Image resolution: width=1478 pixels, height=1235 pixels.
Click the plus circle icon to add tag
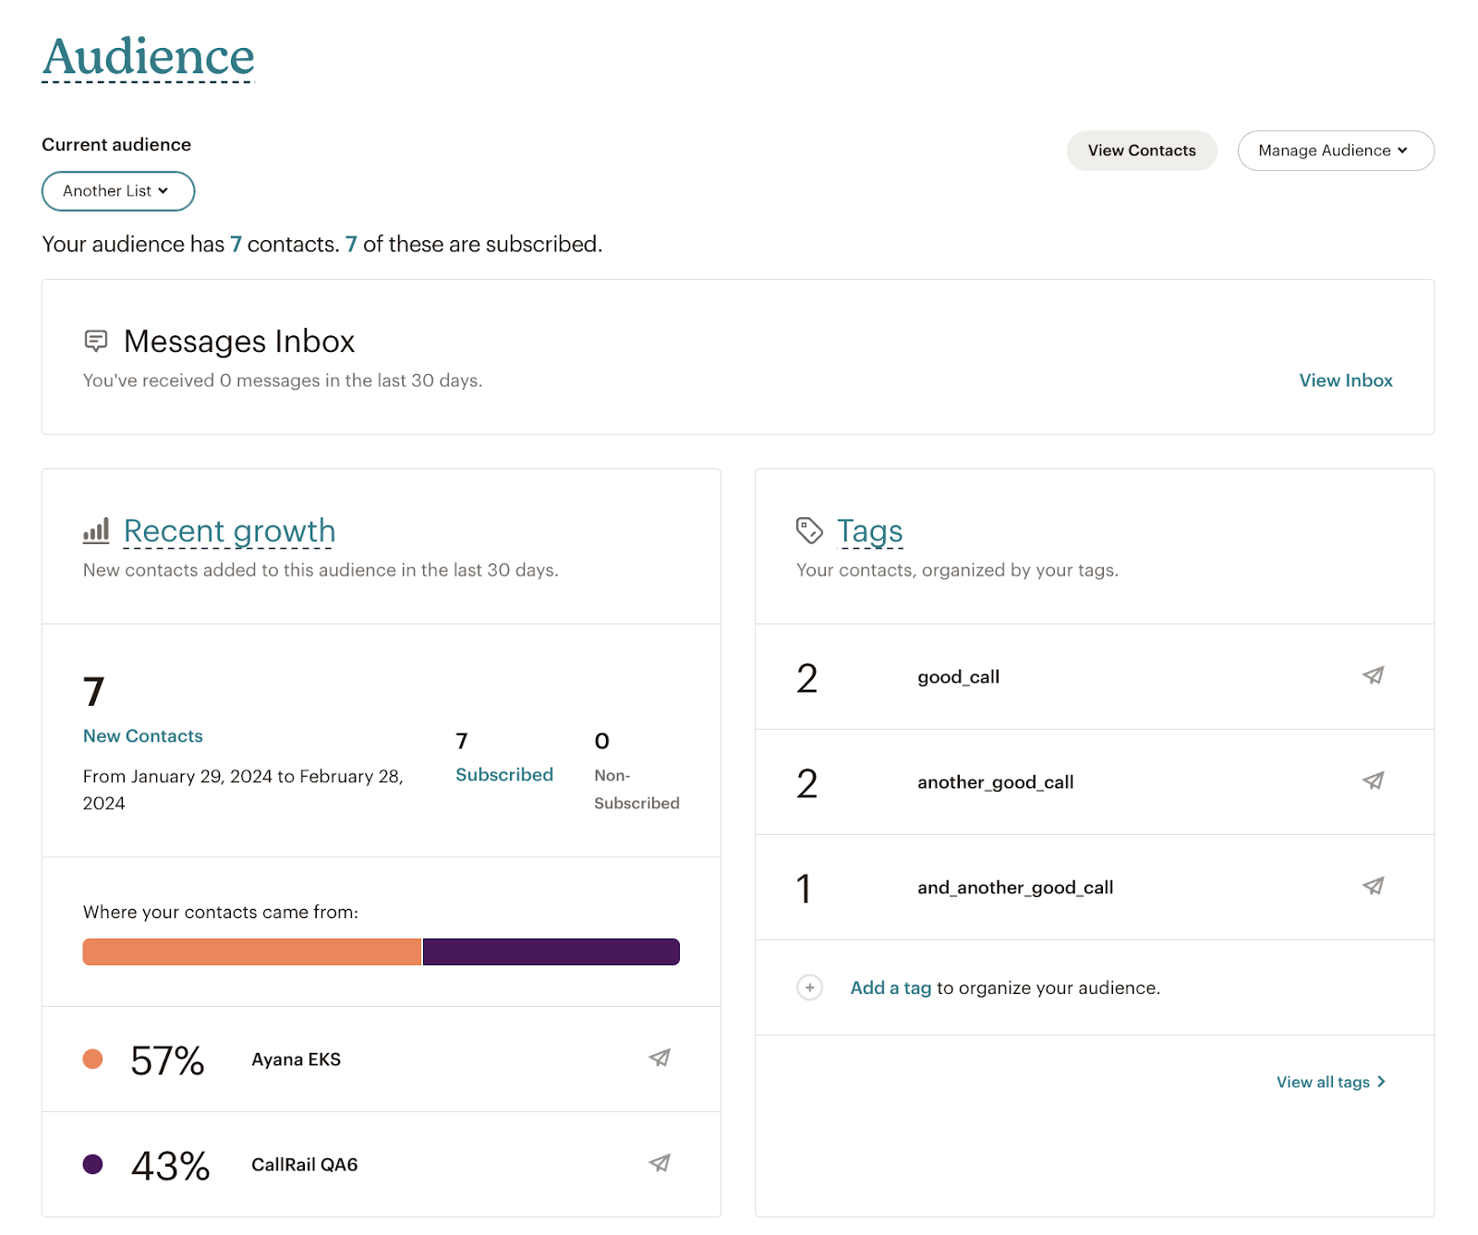809,987
